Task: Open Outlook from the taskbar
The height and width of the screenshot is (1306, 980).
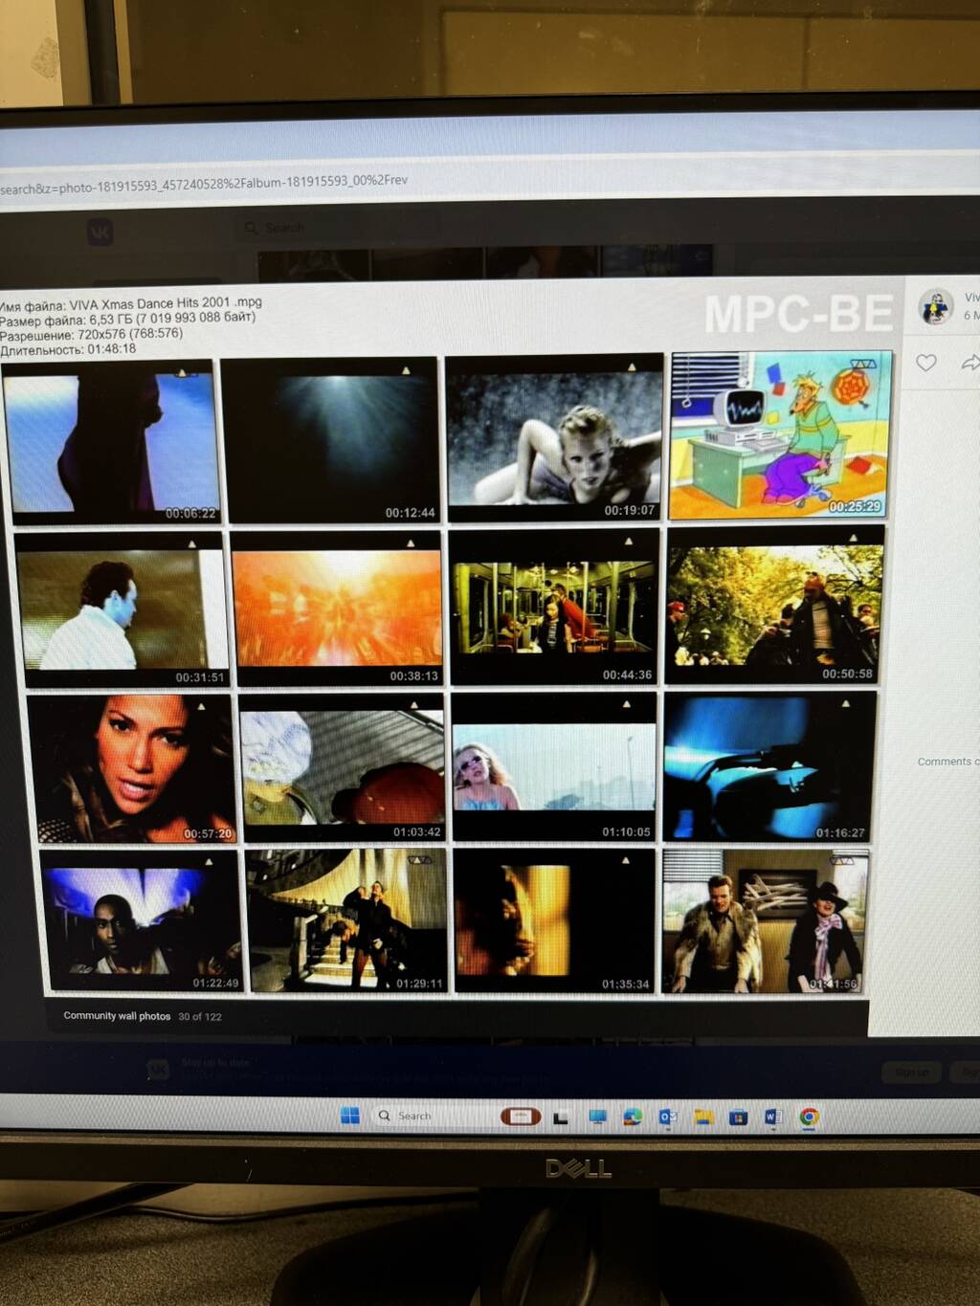Action: pos(668,1117)
